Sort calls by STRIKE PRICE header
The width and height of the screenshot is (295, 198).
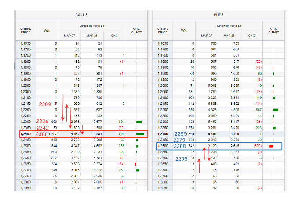click(x=25, y=30)
